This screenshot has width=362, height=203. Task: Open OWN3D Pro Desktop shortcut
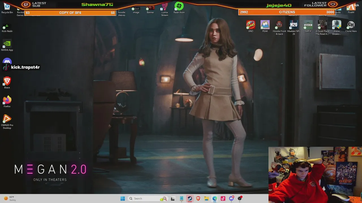[x=7, y=122]
